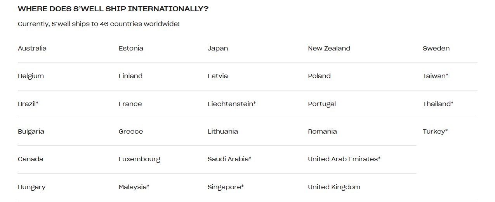This screenshot has height=202, width=495.
Task: Click on the Belgium entry
Action: pyautogui.click(x=31, y=76)
